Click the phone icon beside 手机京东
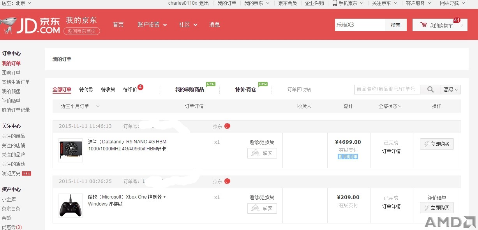Image resolution: width=478 pixels, height=230 pixels. point(335,3)
